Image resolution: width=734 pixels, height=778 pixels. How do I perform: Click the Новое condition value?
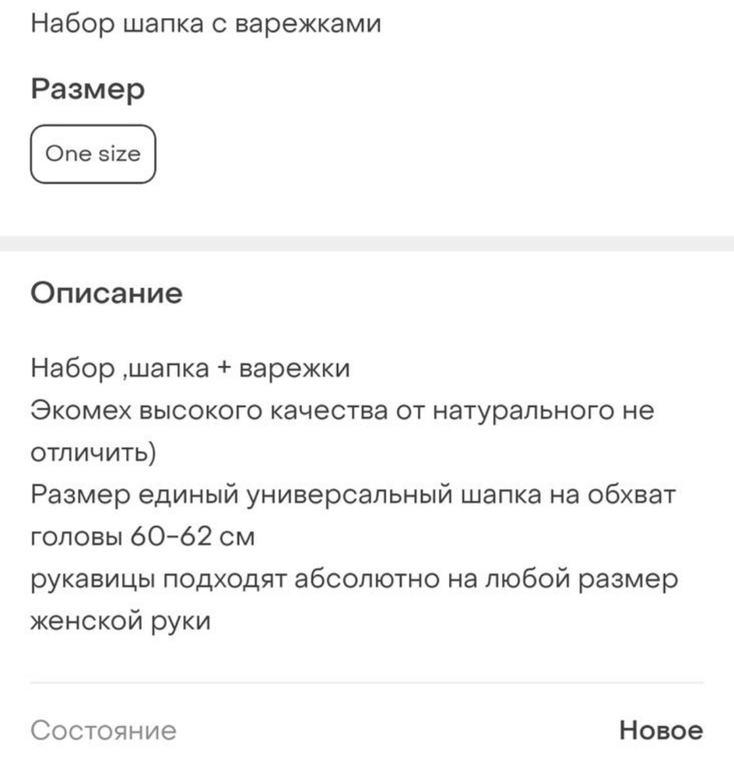tap(661, 731)
